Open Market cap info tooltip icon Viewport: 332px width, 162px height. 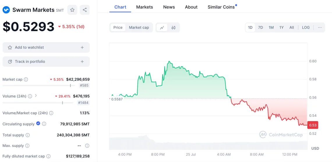tap(26, 79)
